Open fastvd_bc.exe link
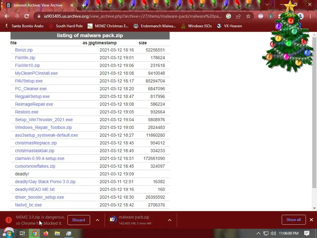317x238 pixels. point(28,205)
